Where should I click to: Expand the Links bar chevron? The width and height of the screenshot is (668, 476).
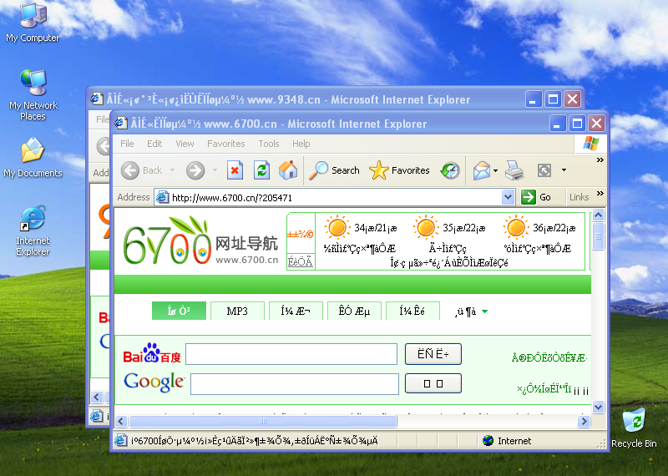tap(600, 194)
